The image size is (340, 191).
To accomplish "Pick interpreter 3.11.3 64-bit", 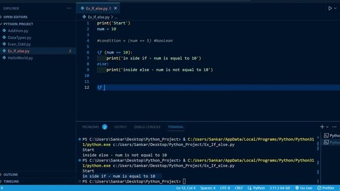I will click(x=280, y=188).
